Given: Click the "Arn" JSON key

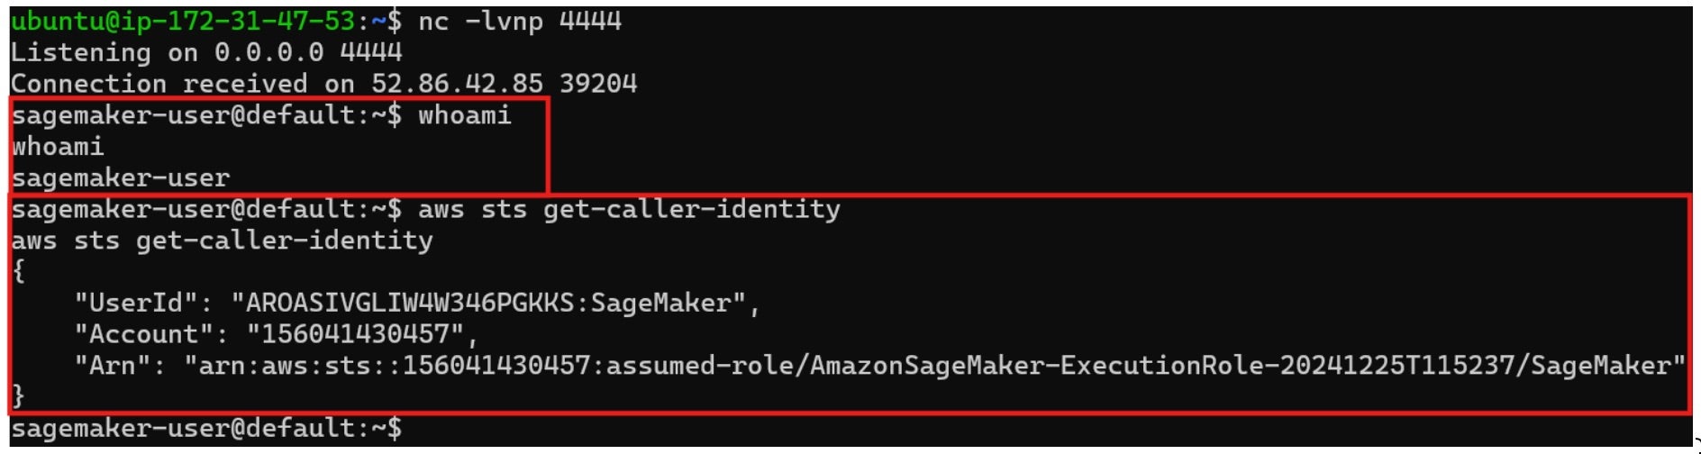Looking at the screenshot, I should 120,366.
